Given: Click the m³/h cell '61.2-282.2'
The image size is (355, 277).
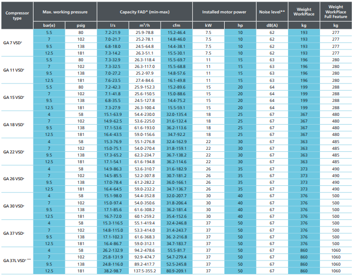Looking at the screenshot, I should tap(145, 182).
